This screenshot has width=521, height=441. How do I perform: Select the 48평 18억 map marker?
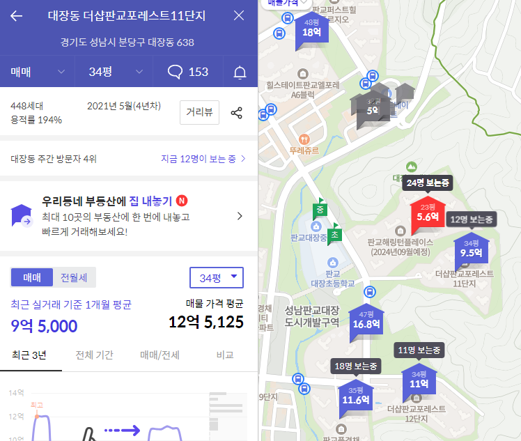click(311, 31)
